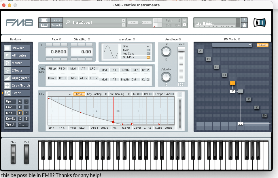Viewport: 278px width, 178px height.
Task: Click the clock icon below the panic button
Action: tap(244, 25)
